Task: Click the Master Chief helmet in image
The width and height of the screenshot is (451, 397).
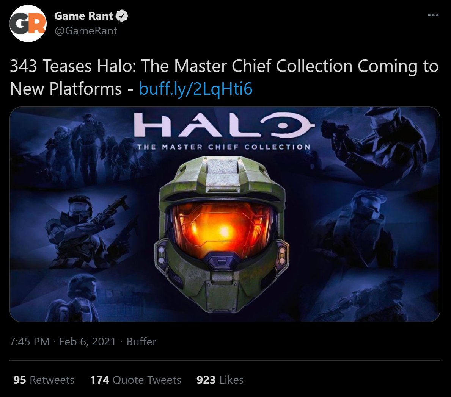Action: coord(222,234)
